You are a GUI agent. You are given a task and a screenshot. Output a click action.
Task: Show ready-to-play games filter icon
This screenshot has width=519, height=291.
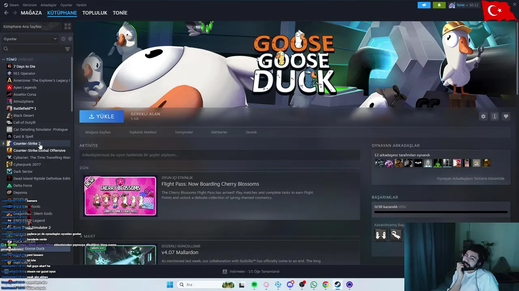click(x=70, y=39)
